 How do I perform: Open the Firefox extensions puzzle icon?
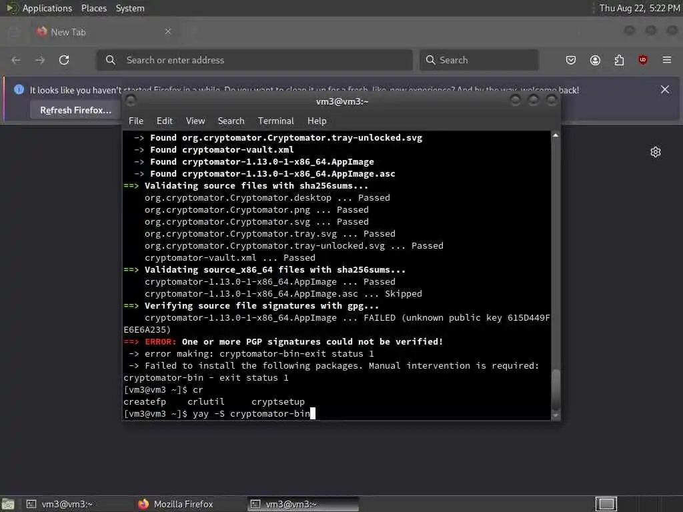(x=619, y=60)
